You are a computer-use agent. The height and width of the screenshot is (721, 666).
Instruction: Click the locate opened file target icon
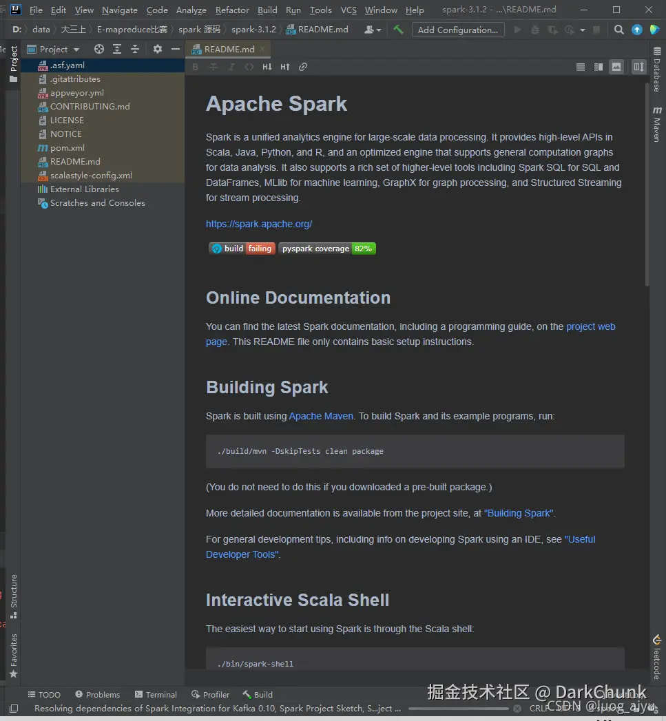pos(99,49)
